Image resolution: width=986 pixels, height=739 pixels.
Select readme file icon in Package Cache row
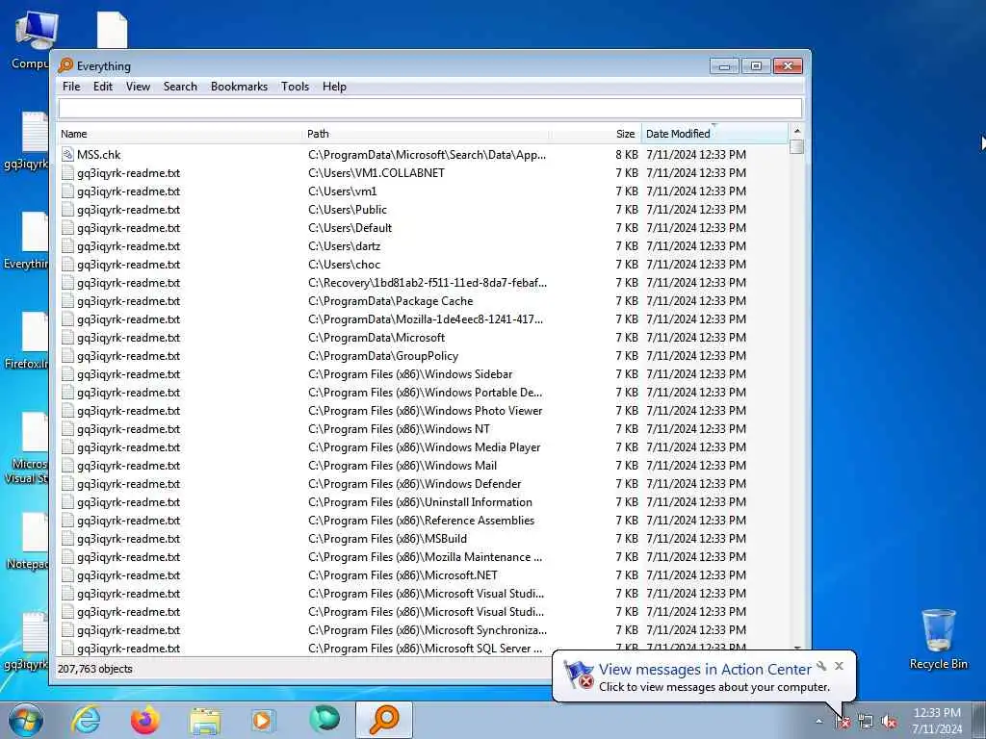[x=68, y=300]
